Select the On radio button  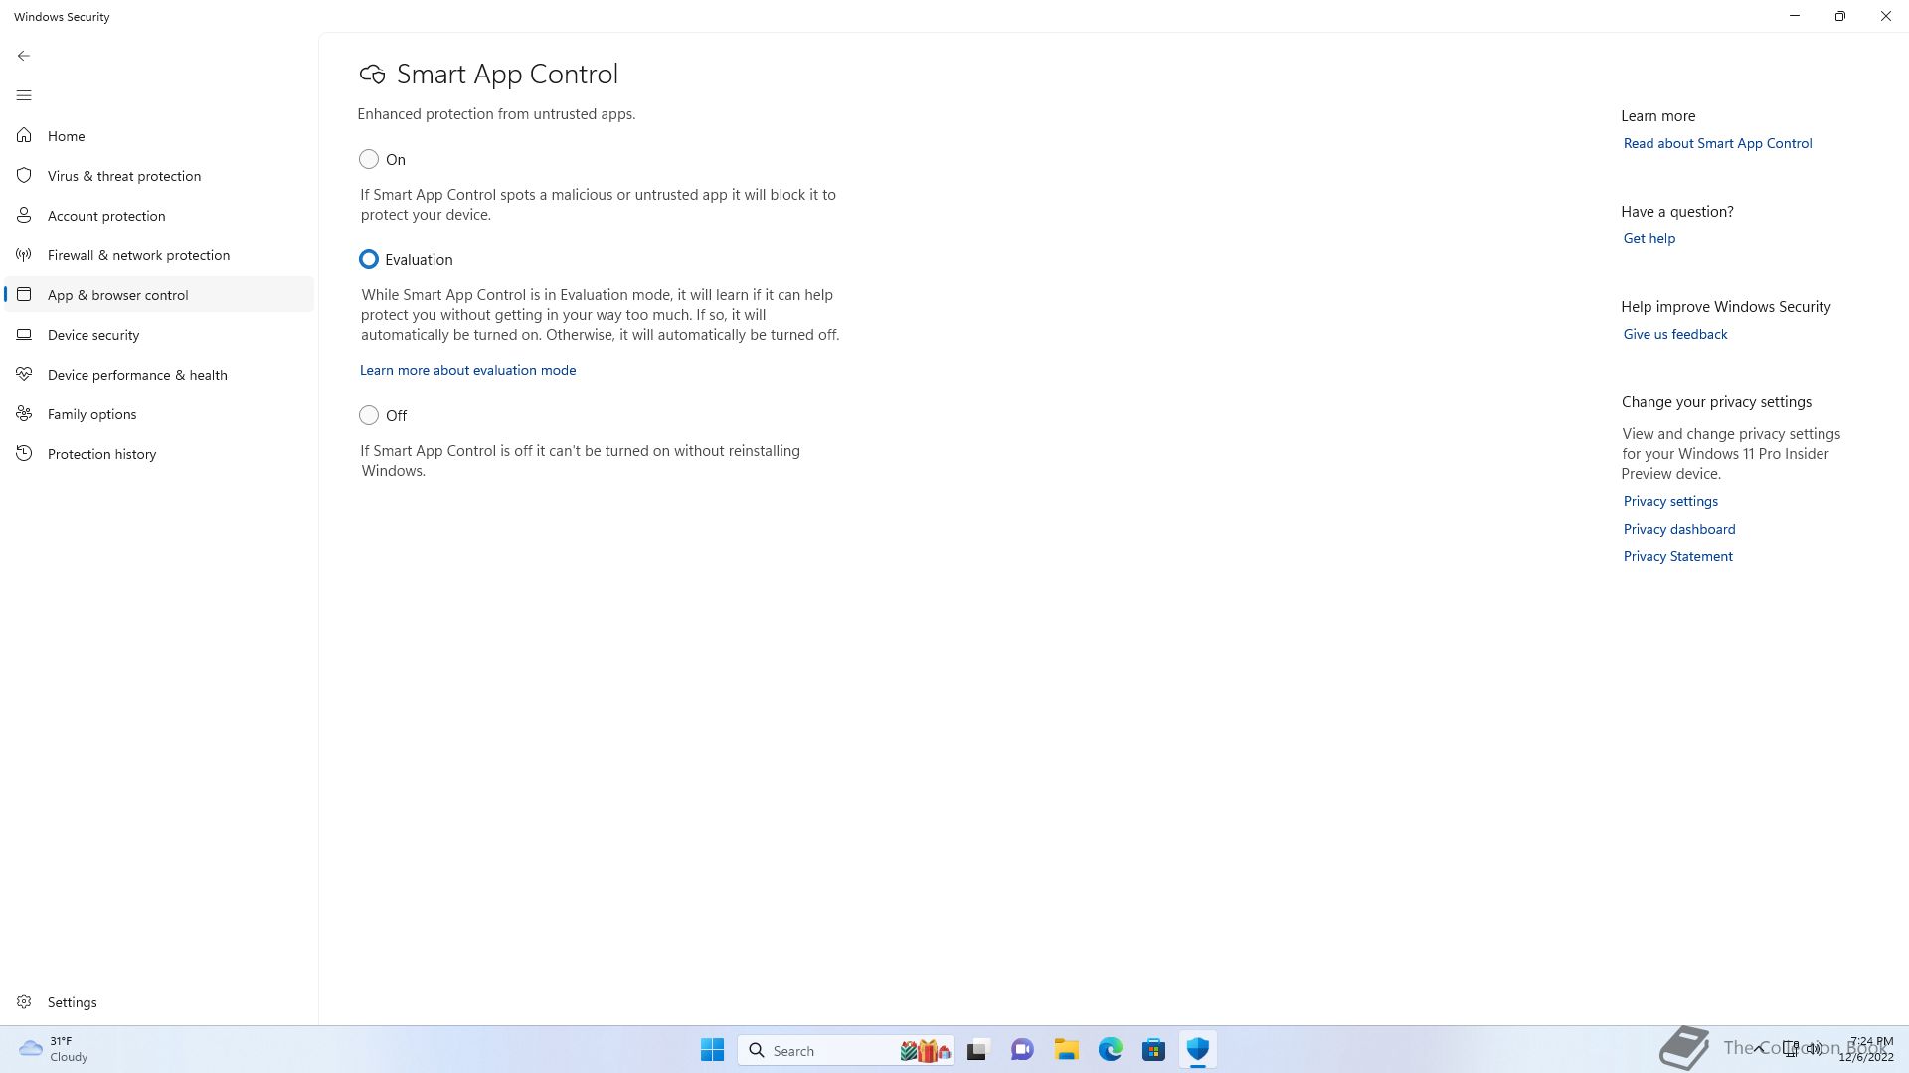[x=369, y=159]
